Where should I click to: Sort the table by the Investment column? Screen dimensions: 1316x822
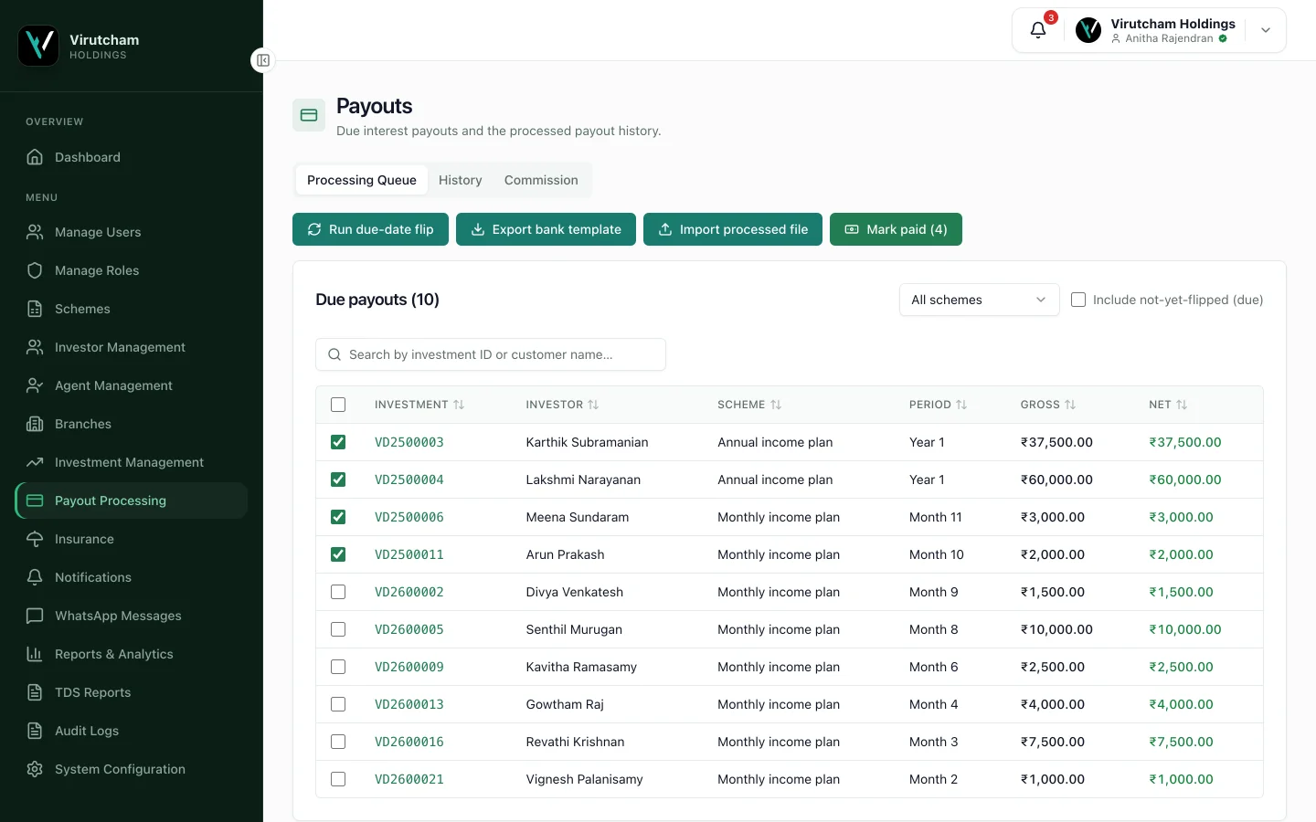pos(419,405)
